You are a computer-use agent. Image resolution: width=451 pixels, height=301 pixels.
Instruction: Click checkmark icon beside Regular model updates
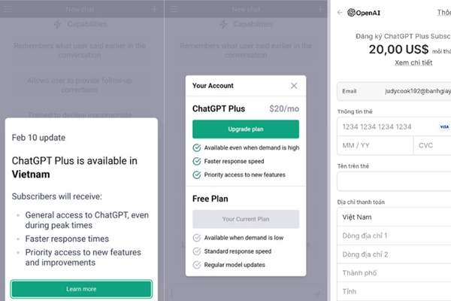[x=197, y=265]
